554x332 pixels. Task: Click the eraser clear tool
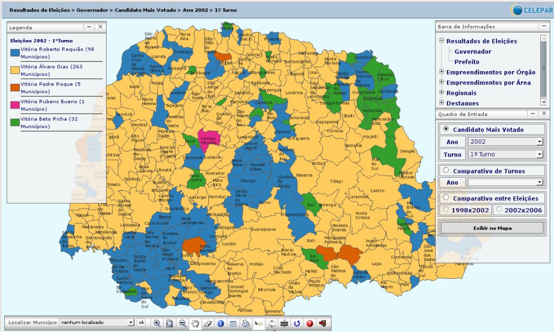208,323
